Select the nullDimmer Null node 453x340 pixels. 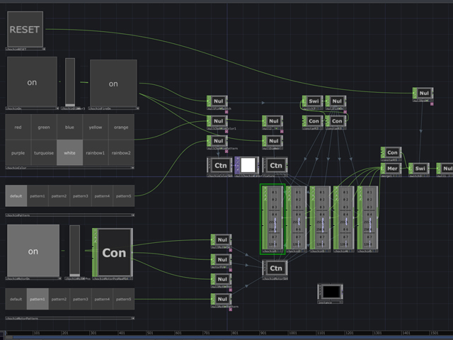coord(273,141)
